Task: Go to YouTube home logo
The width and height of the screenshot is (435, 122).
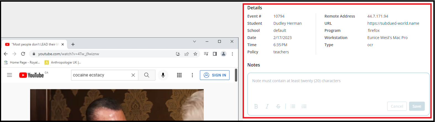Action: click(31, 75)
